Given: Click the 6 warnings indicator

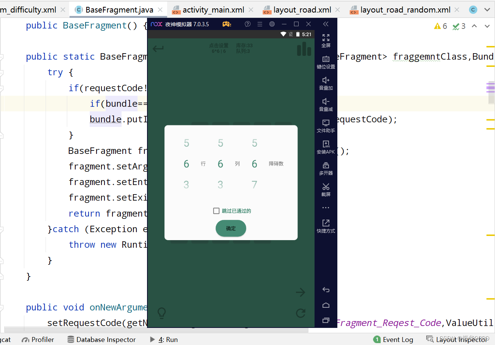Looking at the screenshot, I should point(441,26).
